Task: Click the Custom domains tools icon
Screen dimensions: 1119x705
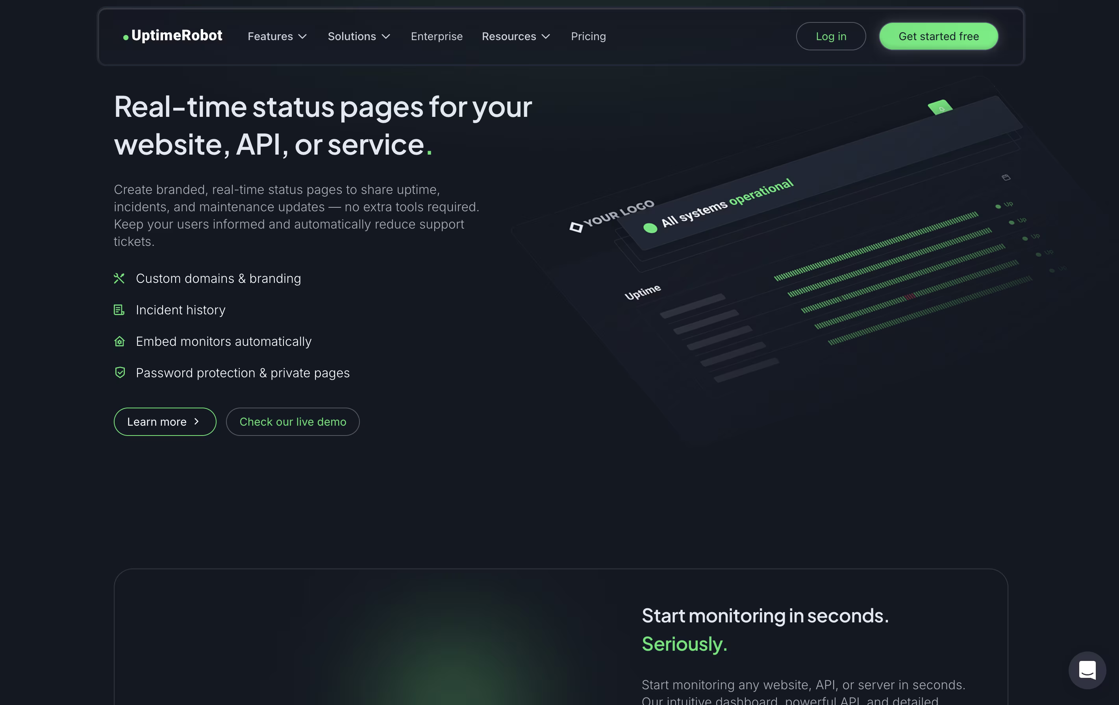Action: 119,278
